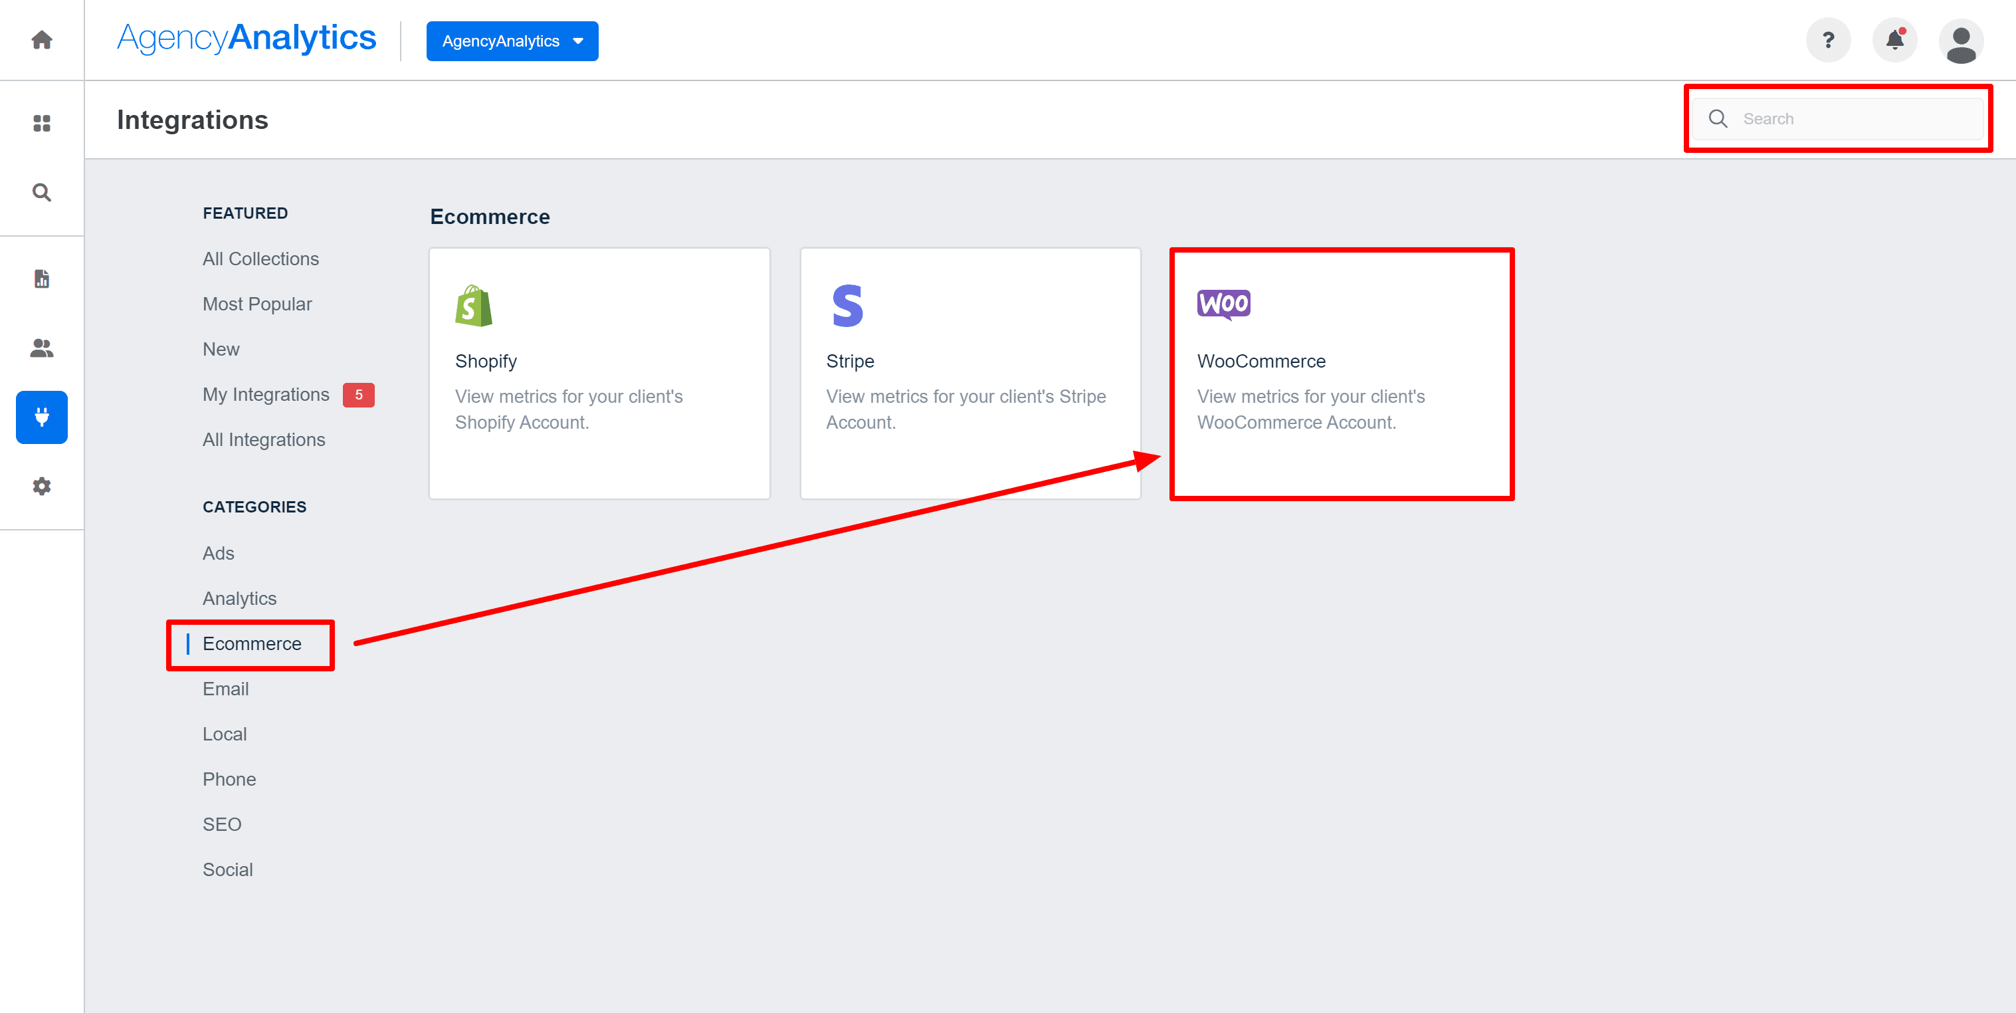Open the settings gear icon

click(41, 486)
